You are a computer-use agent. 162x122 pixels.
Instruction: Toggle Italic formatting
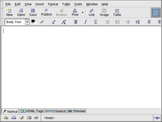click(86, 22)
